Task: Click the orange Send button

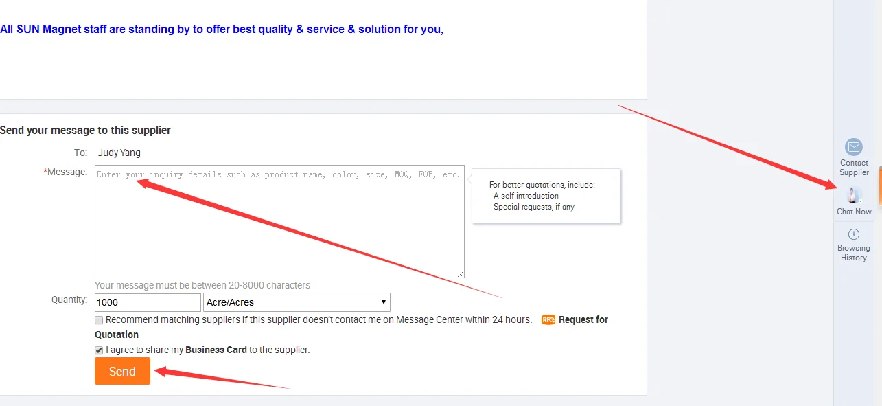Action: [x=122, y=372]
